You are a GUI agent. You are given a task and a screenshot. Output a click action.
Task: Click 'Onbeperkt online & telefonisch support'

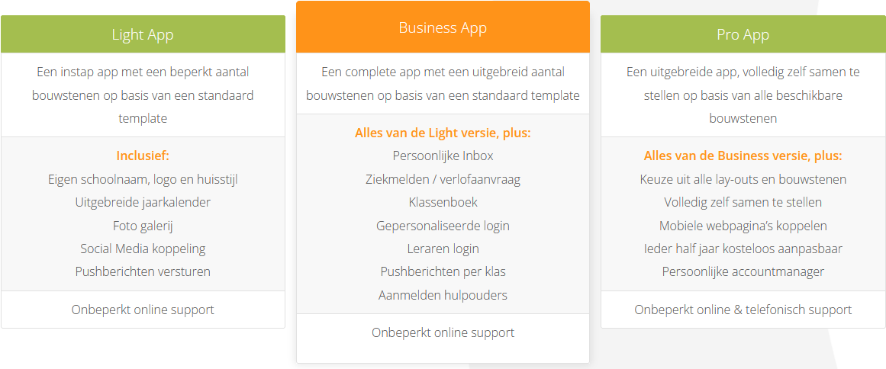tap(743, 310)
